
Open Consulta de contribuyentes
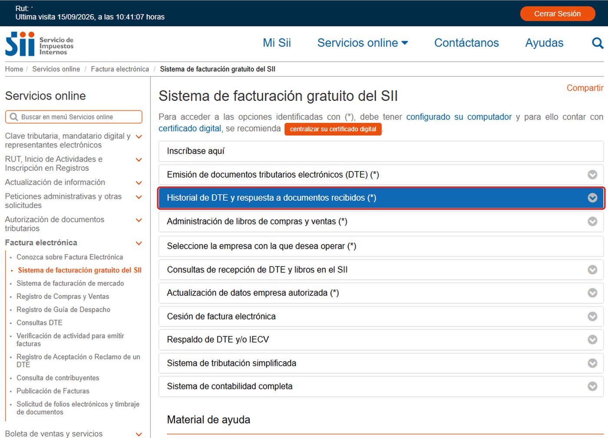tap(58, 378)
